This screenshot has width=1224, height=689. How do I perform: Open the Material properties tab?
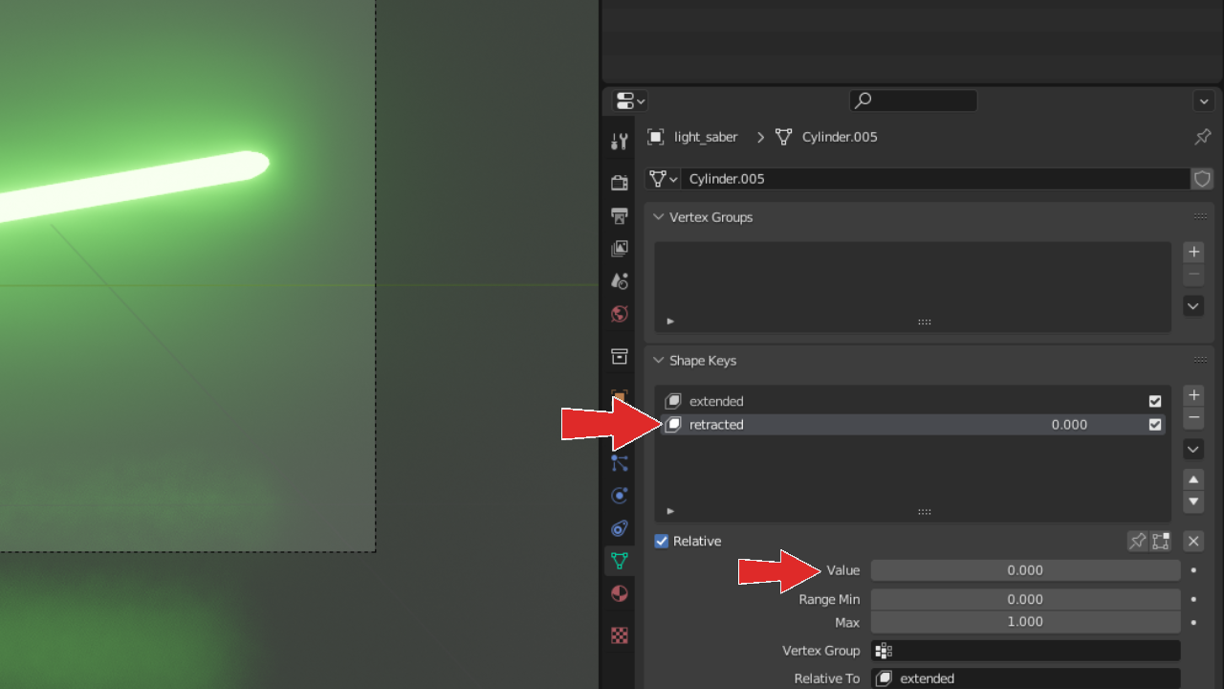coord(619,593)
